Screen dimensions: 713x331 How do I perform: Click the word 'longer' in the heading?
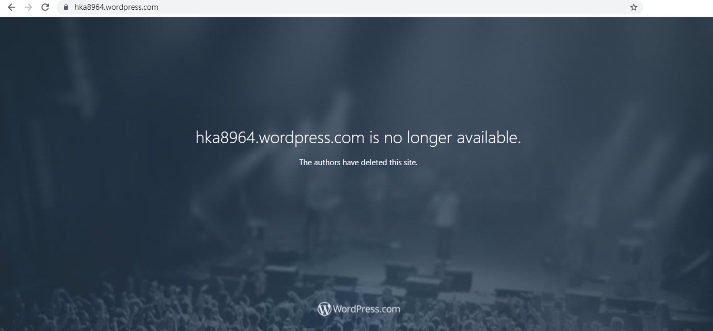430,138
